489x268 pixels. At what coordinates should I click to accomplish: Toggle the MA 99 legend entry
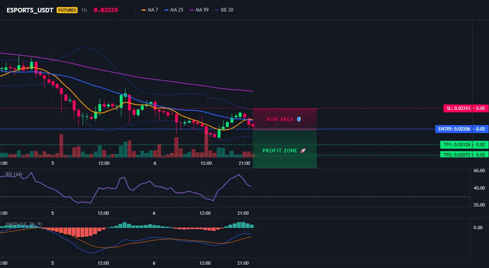(199, 10)
